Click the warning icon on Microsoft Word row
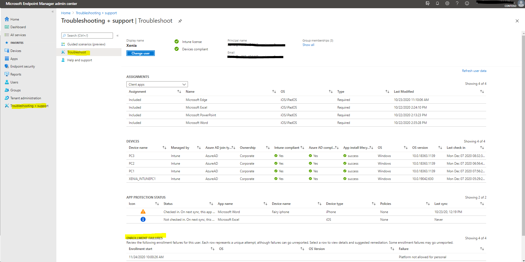Viewport: 525px width, 262px height. 143,212
